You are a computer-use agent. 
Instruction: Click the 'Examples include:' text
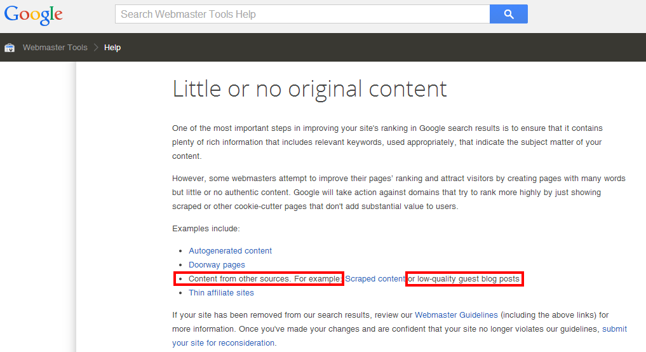click(x=206, y=229)
